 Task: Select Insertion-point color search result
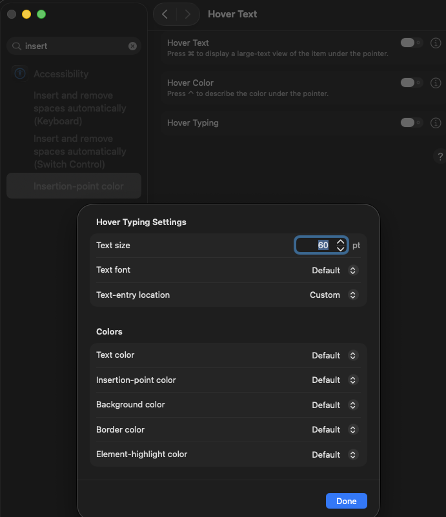point(78,186)
